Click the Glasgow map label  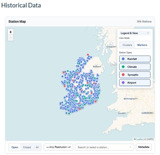(x=111, y=47)
